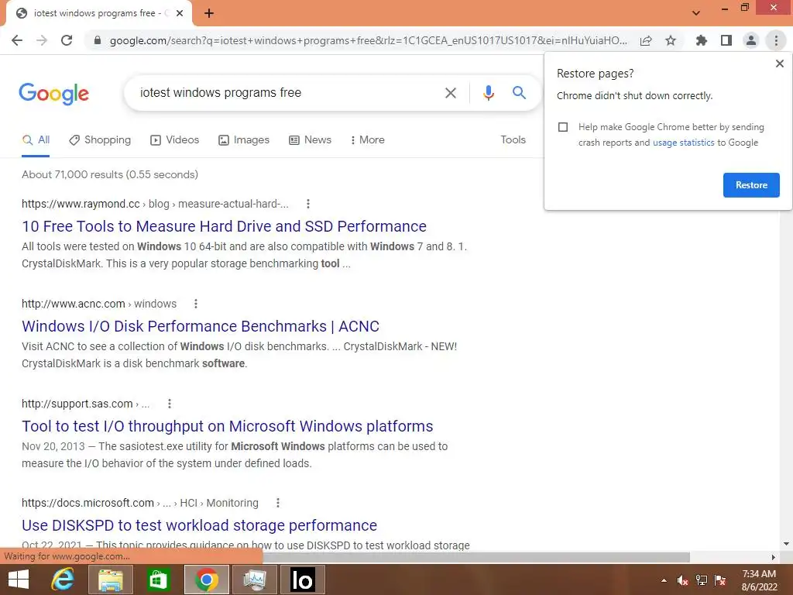
Task: Open the Io application in the taskbar
Action: click(303, 580)
